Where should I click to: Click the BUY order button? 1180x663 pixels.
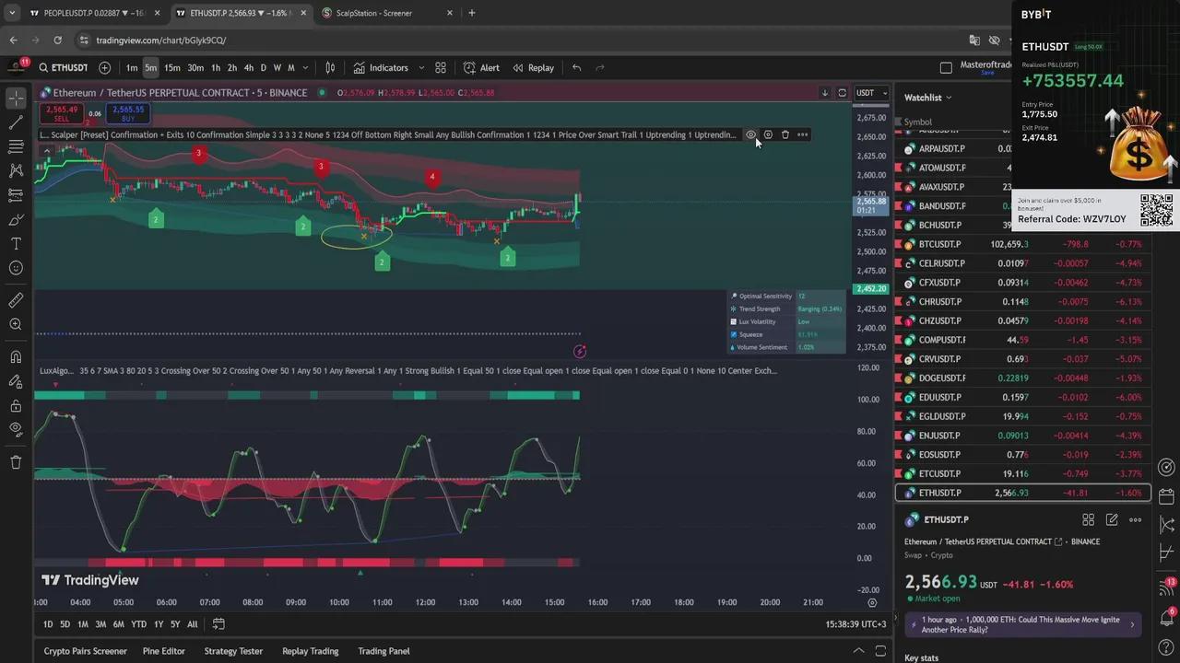click(x=128, y=114)
